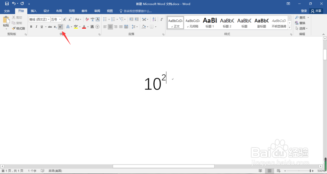
Task: Click the bullet list icon
Action: point(105,19)
